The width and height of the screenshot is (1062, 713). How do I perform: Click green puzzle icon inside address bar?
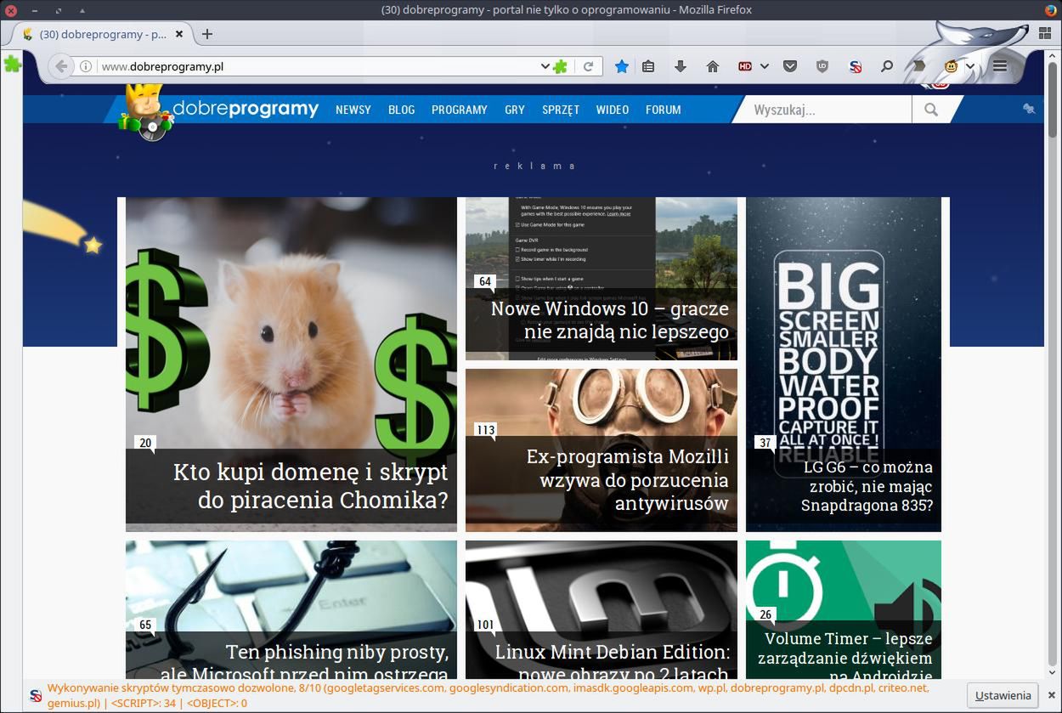point(561,66)
